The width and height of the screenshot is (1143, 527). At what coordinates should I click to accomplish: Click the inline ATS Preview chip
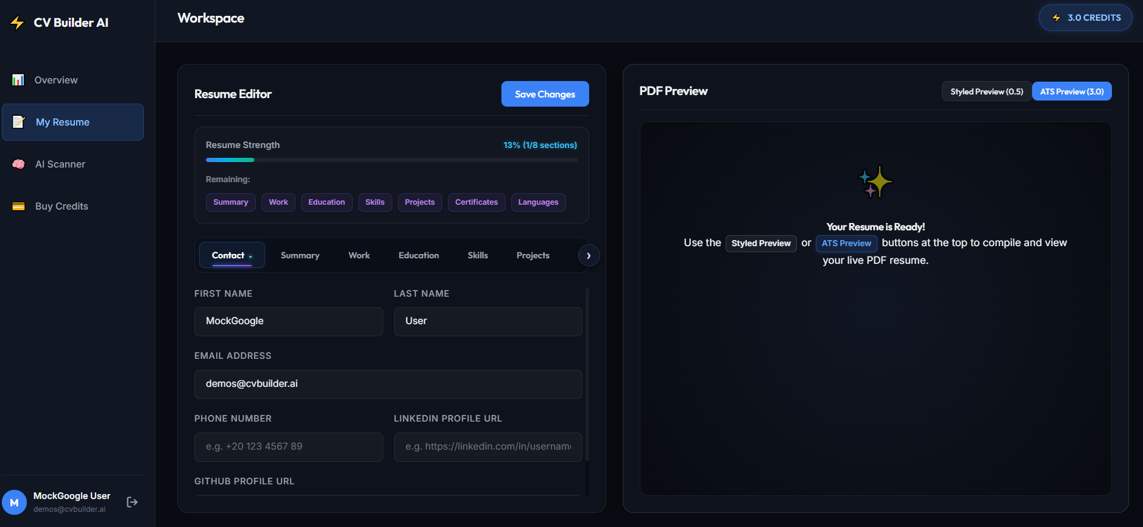click(846, 243)
